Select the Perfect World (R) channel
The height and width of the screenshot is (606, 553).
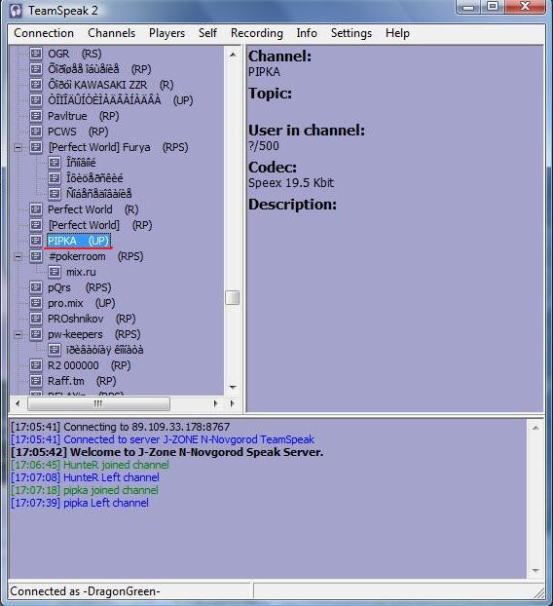coord(93,209)
